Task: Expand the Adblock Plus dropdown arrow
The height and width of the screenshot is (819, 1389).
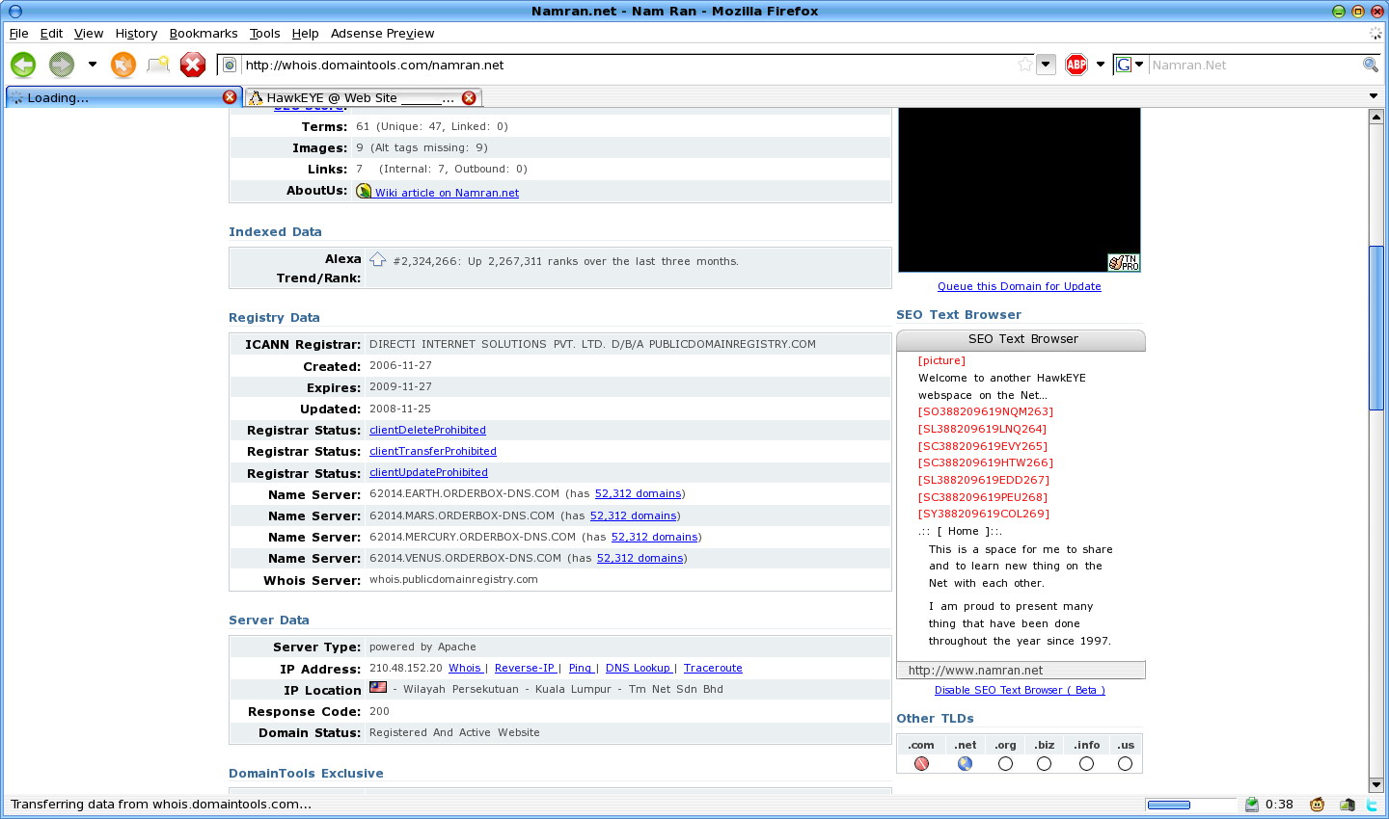Action: point(1101,65)
